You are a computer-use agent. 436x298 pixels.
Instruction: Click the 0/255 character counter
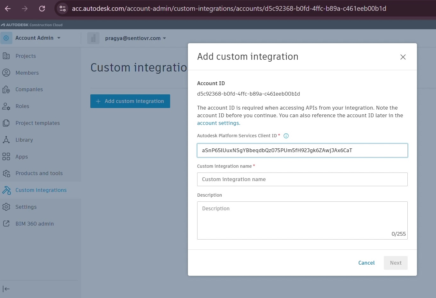pos(398,234)
